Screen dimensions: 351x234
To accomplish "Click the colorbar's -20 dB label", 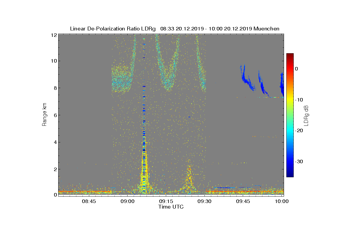I will [299, 131].
